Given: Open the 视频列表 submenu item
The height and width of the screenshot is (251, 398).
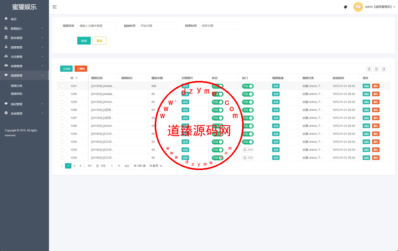Looking at the screenshot, I should point(16,94).
